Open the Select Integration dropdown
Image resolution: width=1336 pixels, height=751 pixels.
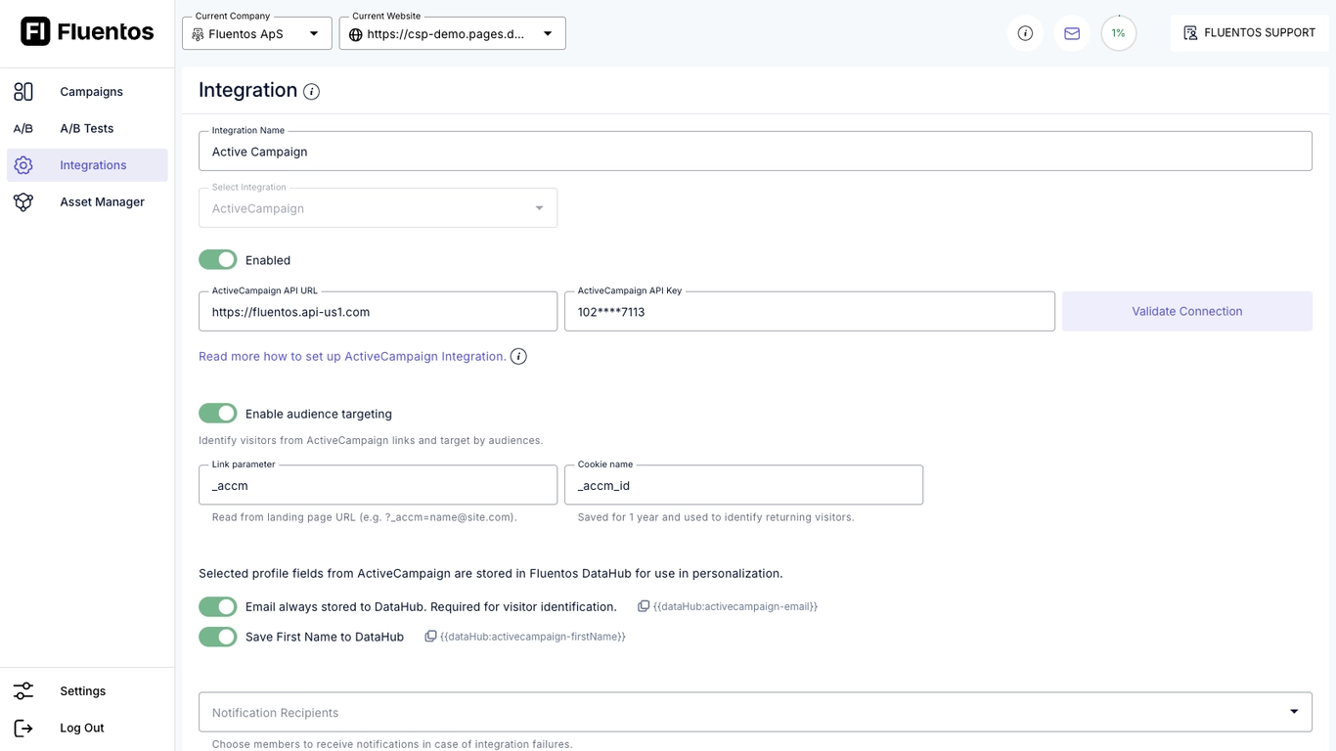tap(378, 208)
